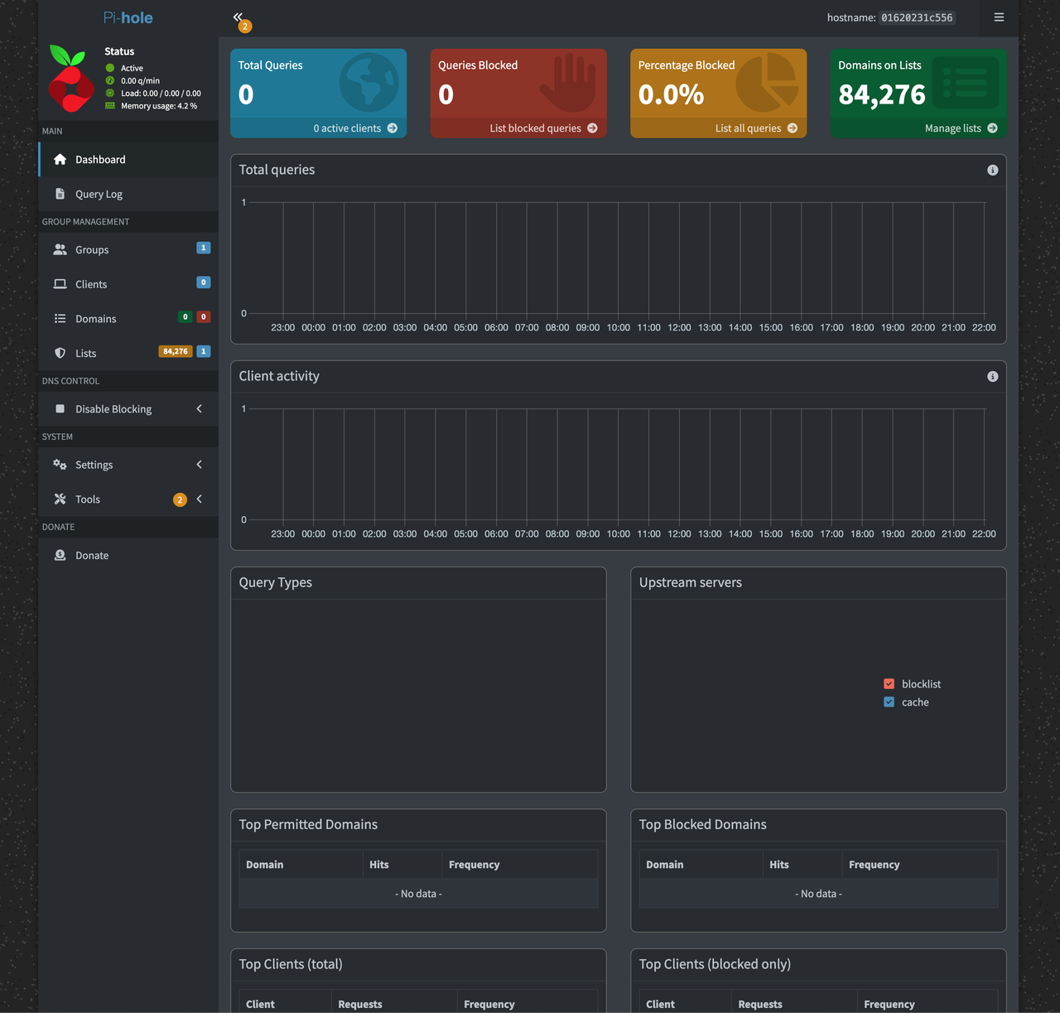Image resolution: width=1060 pixels, height=1013 pixels.
Task: Click the Pi-hole raspberry logo
Action: click(70, 79)
